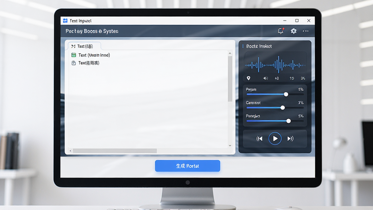Click the Caseext slider handle
Image resolution: width=373 pixels, height=210 pixels.
point(283,108)
